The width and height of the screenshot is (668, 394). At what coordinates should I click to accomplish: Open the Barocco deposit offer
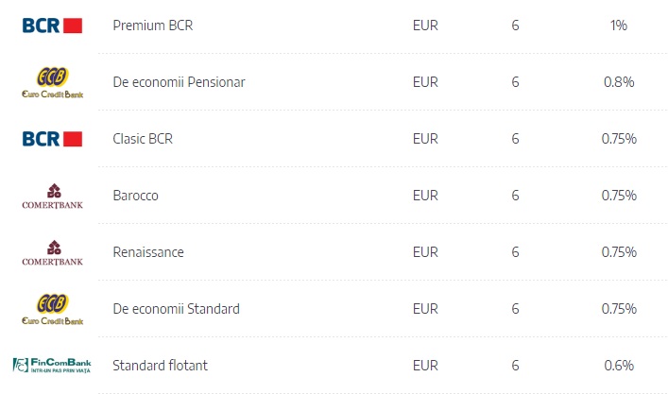135,196
